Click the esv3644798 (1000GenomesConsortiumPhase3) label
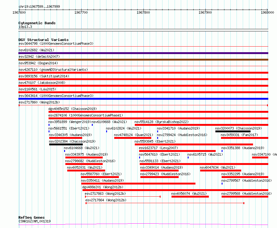Screen dimensions: 277x228 tap(56, 43)
